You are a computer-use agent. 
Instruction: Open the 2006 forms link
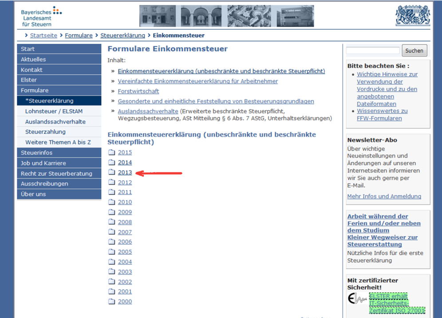coord(125,242)
